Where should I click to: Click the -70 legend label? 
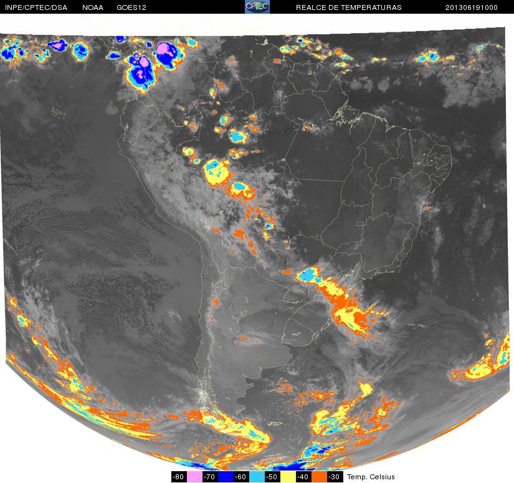point(210,477)
